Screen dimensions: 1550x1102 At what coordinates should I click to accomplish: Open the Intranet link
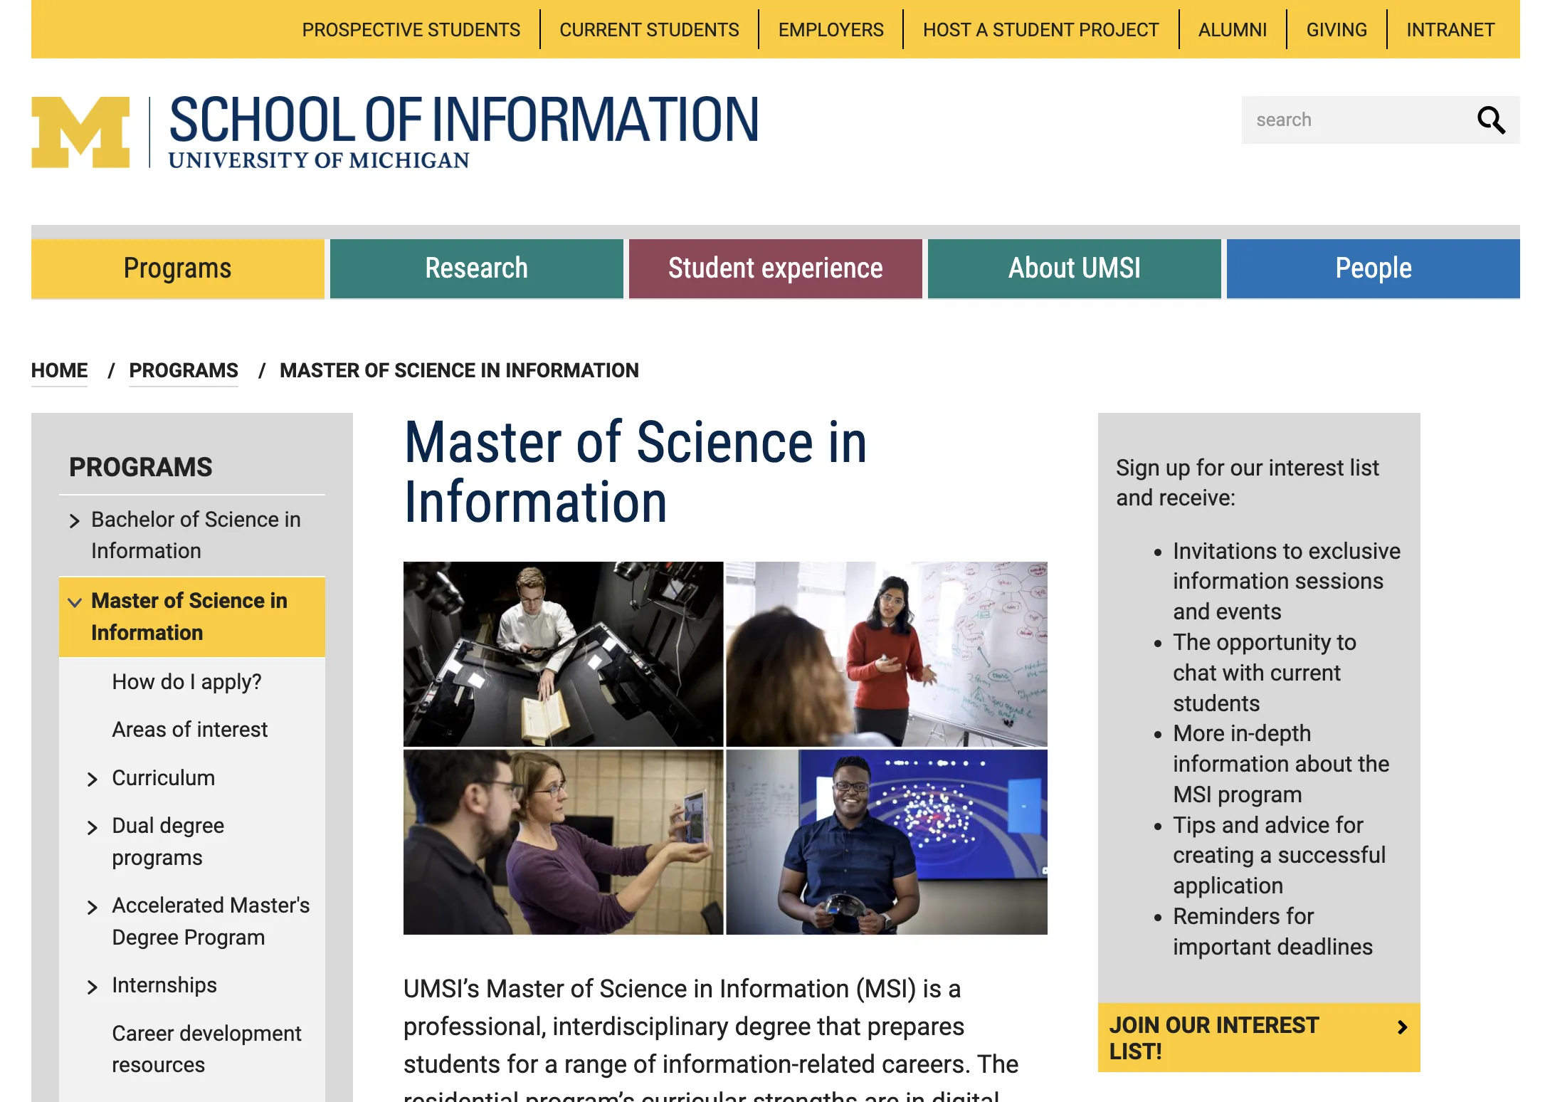[x=1450, y=30]
